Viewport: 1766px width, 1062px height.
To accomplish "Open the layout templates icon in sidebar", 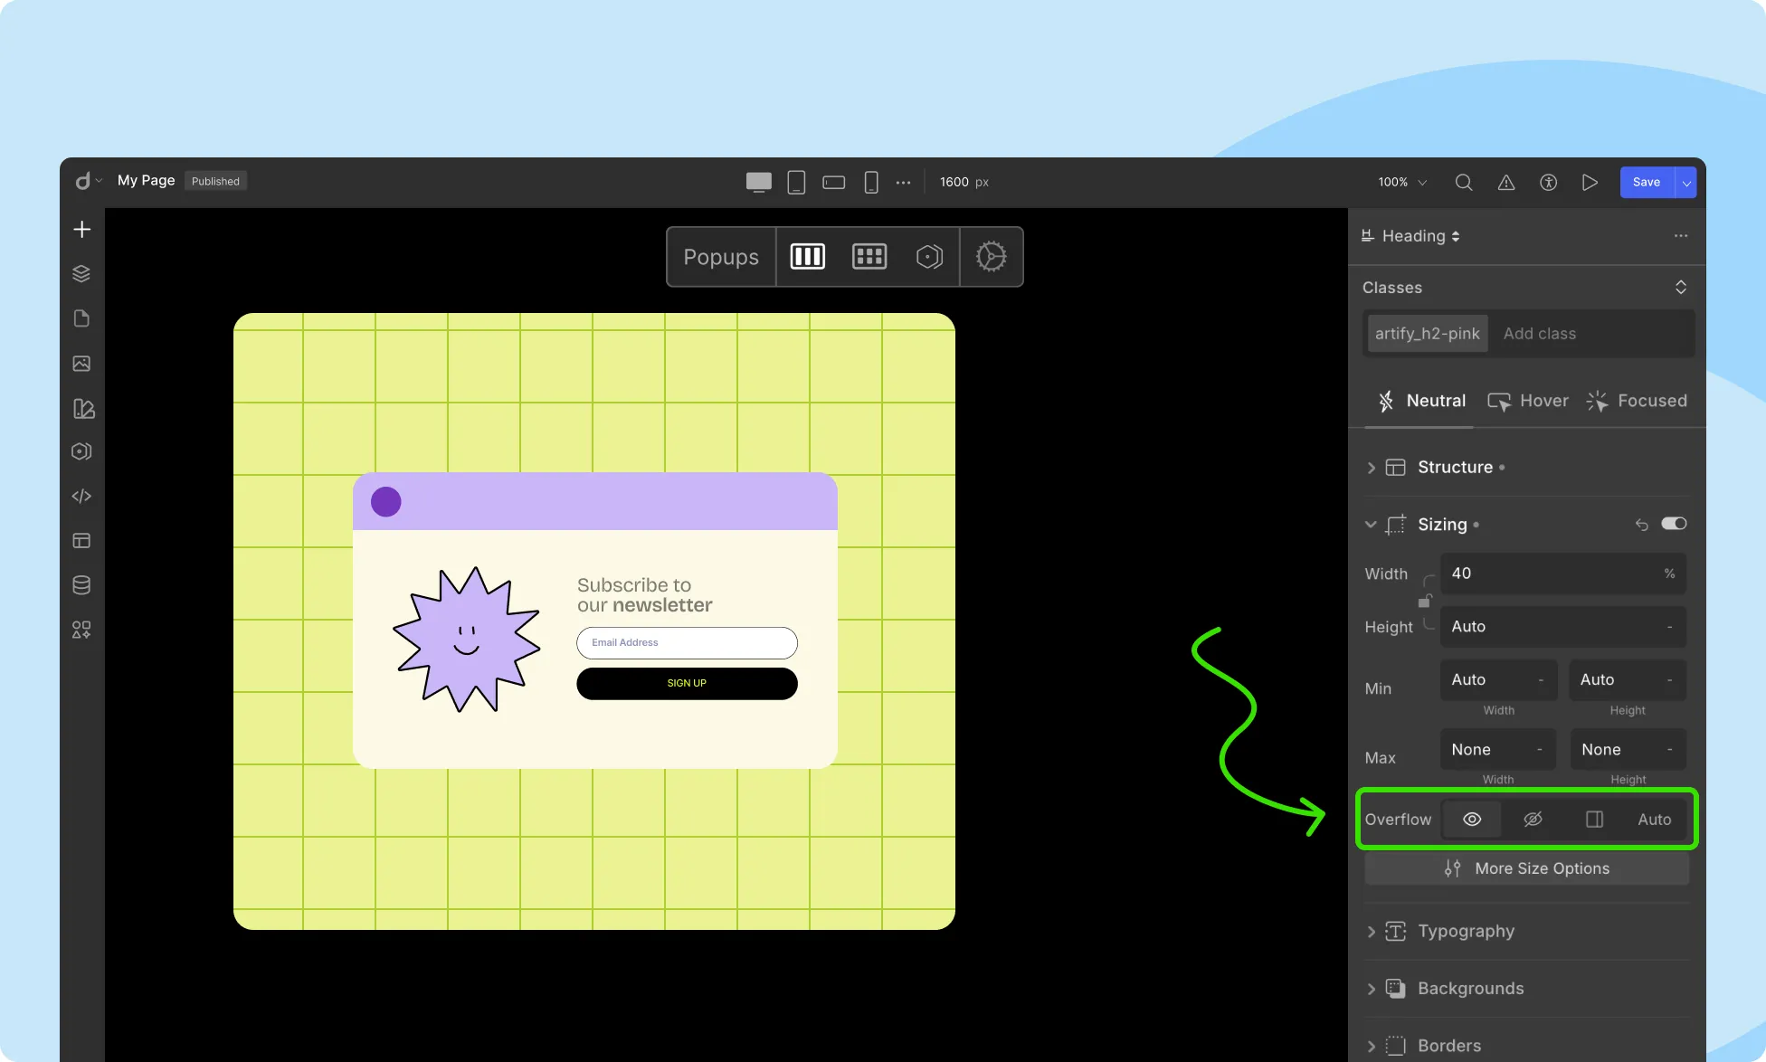I will [x=81, y=541].
